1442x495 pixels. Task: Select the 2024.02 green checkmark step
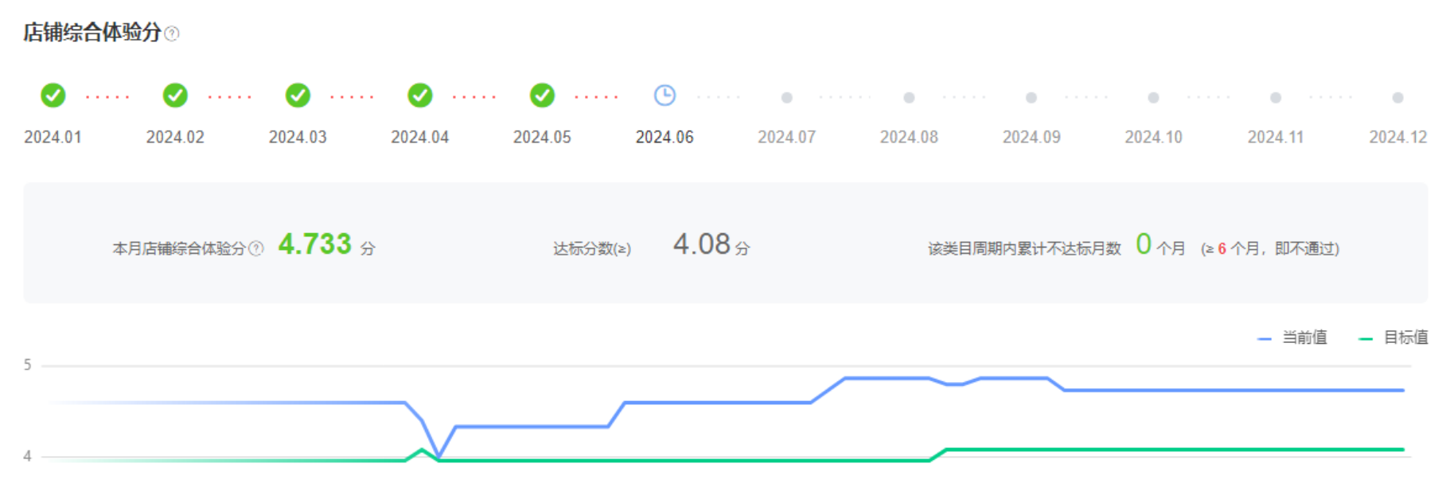tap(175, 95)
